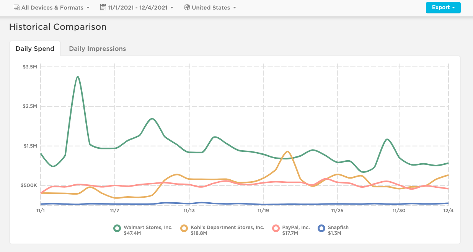Select the Daily Spend tab
The width and height of the screenshot is (473, 252).
point(35,49)
